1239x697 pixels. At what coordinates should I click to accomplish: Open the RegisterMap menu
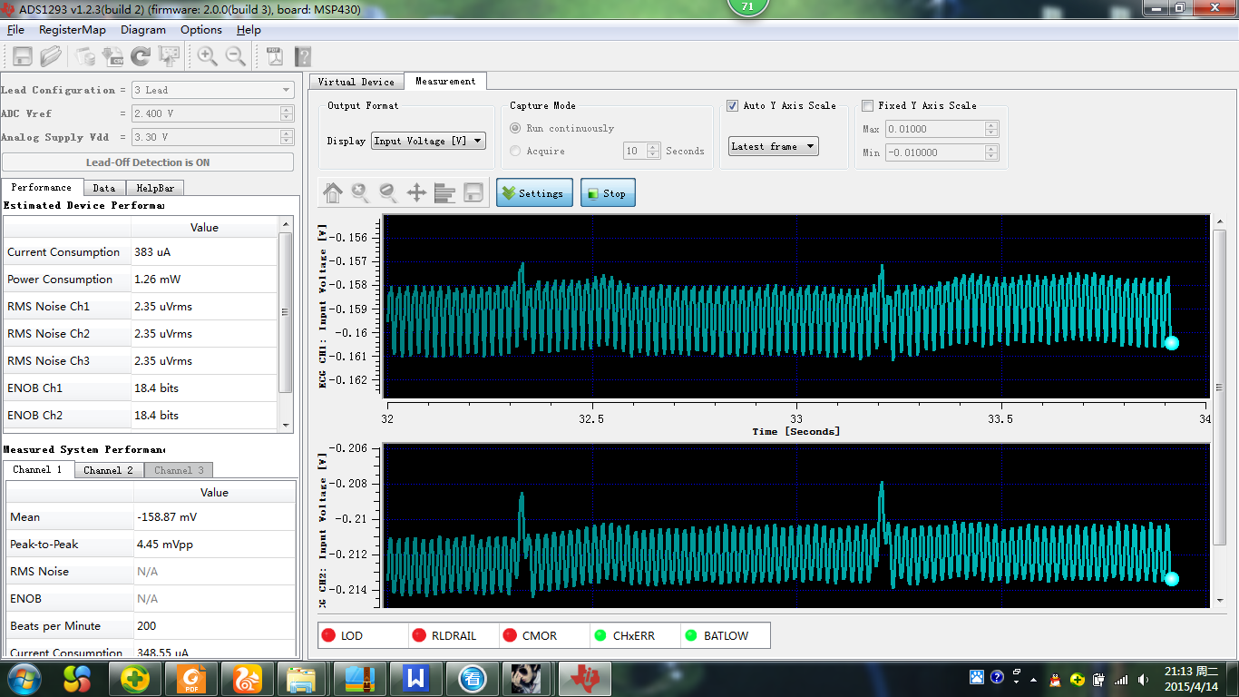pyautogui.click(x=72, y=30)
